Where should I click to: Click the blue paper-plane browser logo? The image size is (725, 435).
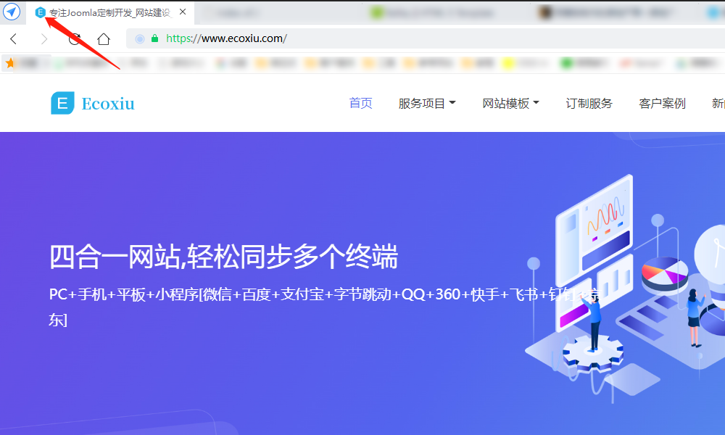12,12
